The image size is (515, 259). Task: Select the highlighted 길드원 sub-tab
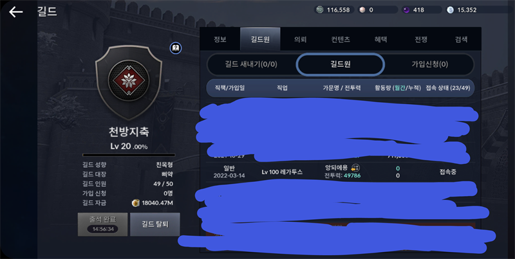point(341,64)
